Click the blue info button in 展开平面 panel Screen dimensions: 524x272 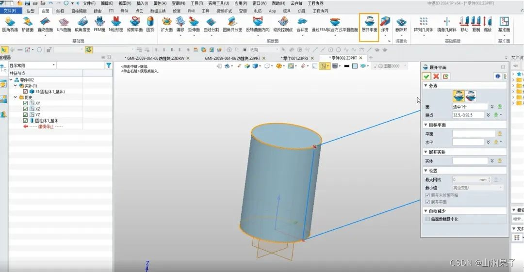point(498,77)
